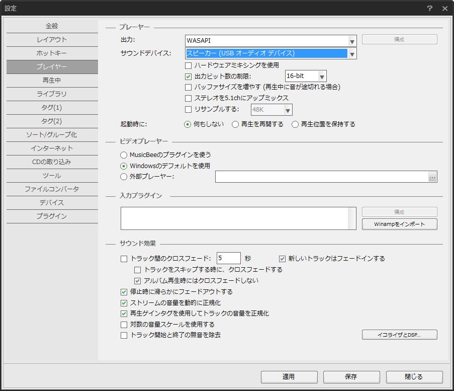
Task: Enable トラック間のクロスフェード checkbox
Action: [124, 259]
